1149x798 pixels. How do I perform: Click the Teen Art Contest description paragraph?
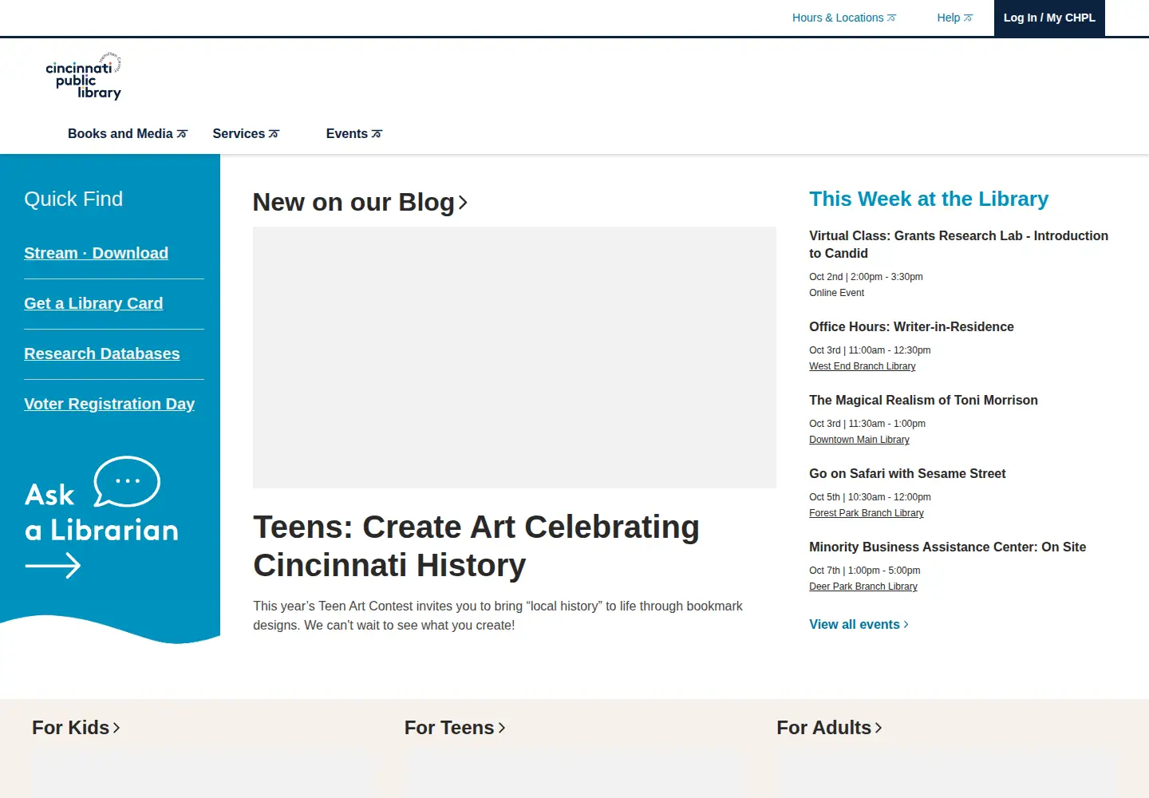[x=498, y=616]
